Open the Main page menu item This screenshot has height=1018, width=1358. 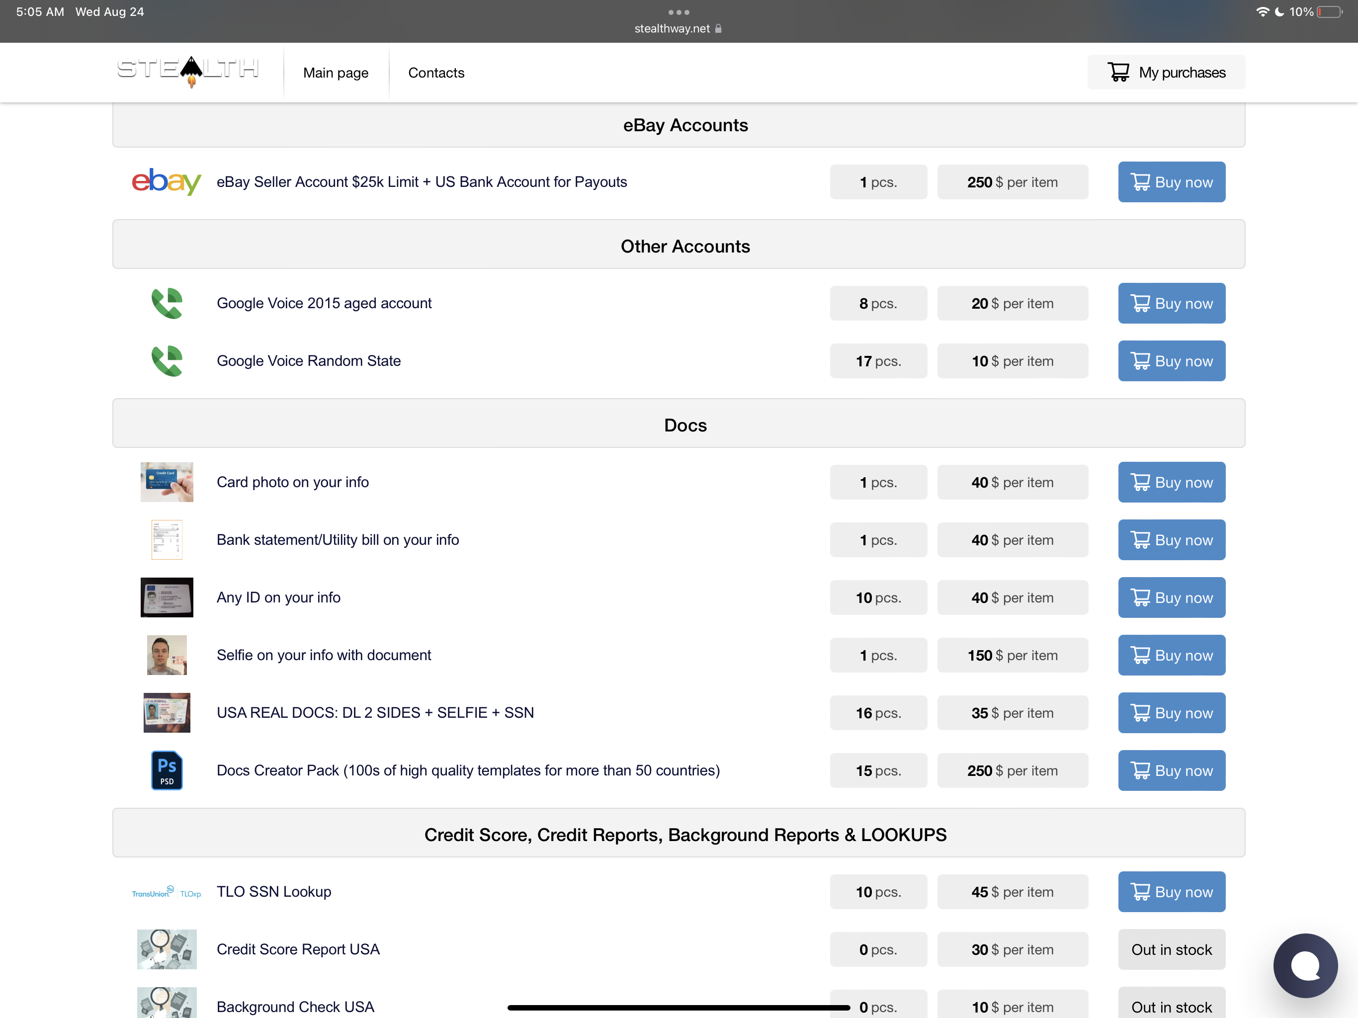[x=336, y=73]
